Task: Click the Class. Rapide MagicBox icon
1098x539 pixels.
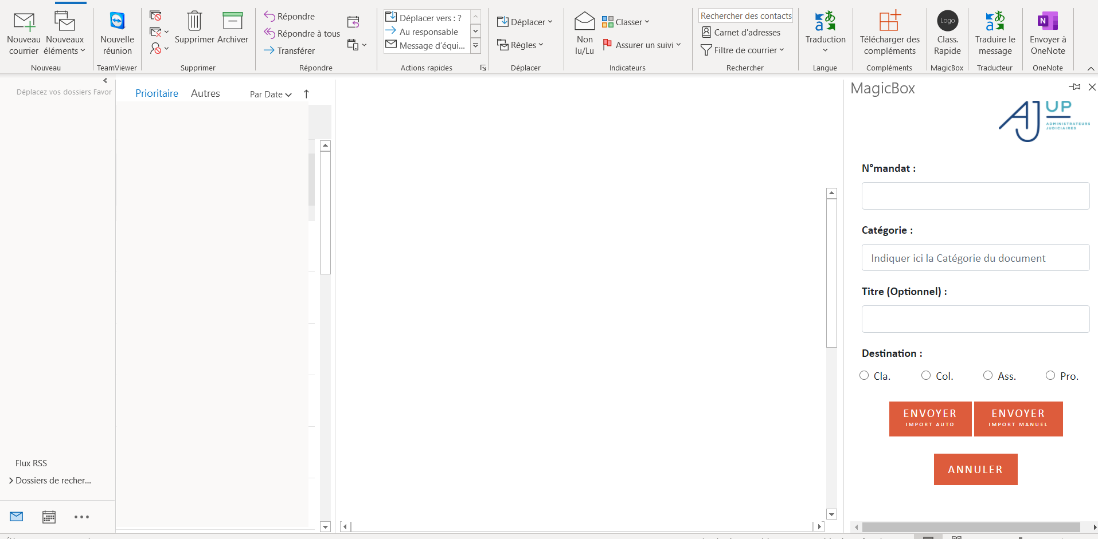Action: click(x=947, y=34)
